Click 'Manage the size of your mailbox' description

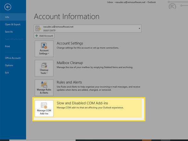pyautogui.click(x=95, y=67)
